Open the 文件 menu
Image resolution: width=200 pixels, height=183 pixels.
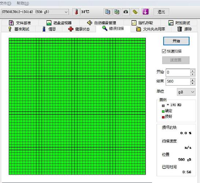5,3
